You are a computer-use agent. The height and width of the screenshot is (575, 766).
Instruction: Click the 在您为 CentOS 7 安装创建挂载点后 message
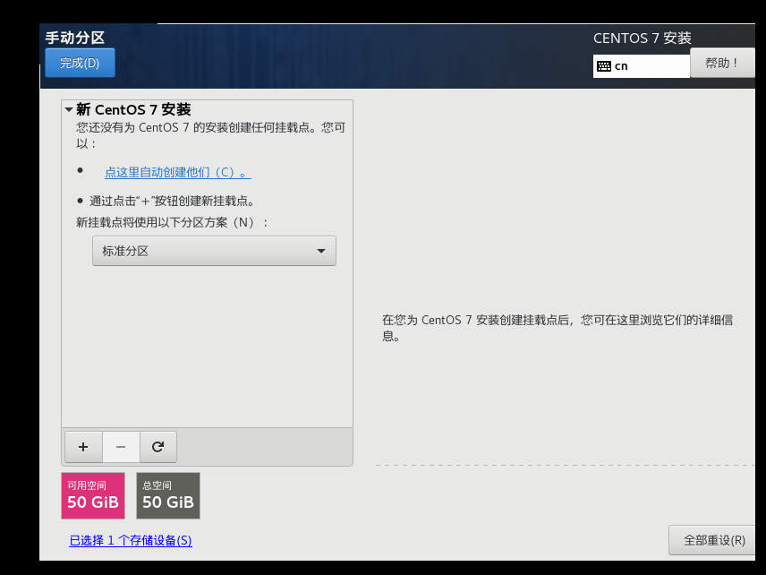557,328
